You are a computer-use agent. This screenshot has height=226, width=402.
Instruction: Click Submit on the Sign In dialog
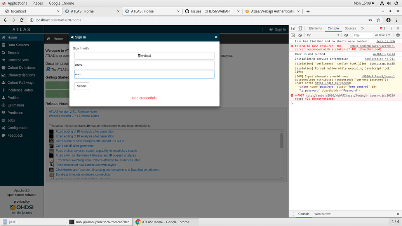coord(82,86)
